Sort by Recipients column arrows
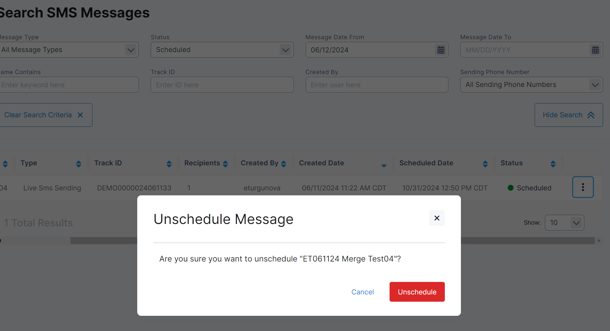 pyautogui.click(x=225, y=164)
